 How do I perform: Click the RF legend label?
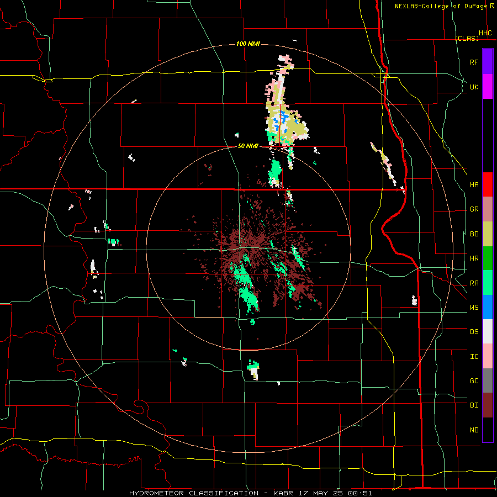pyautogui.click(x=474, y=62)
